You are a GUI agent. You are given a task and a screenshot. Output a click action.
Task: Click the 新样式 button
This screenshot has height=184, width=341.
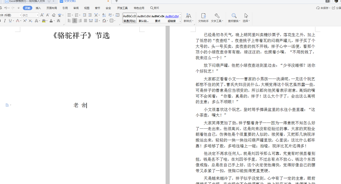(188, 18)
